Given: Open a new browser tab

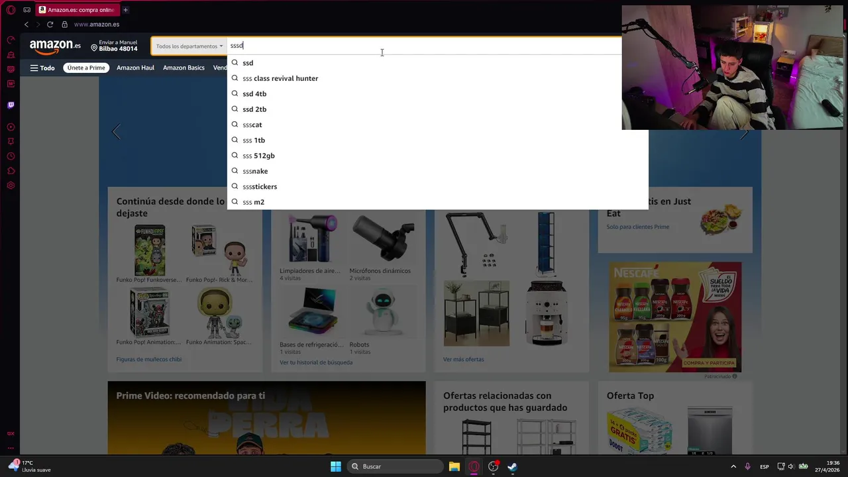Looking at the screenshot, I should [x=125, y=10].
